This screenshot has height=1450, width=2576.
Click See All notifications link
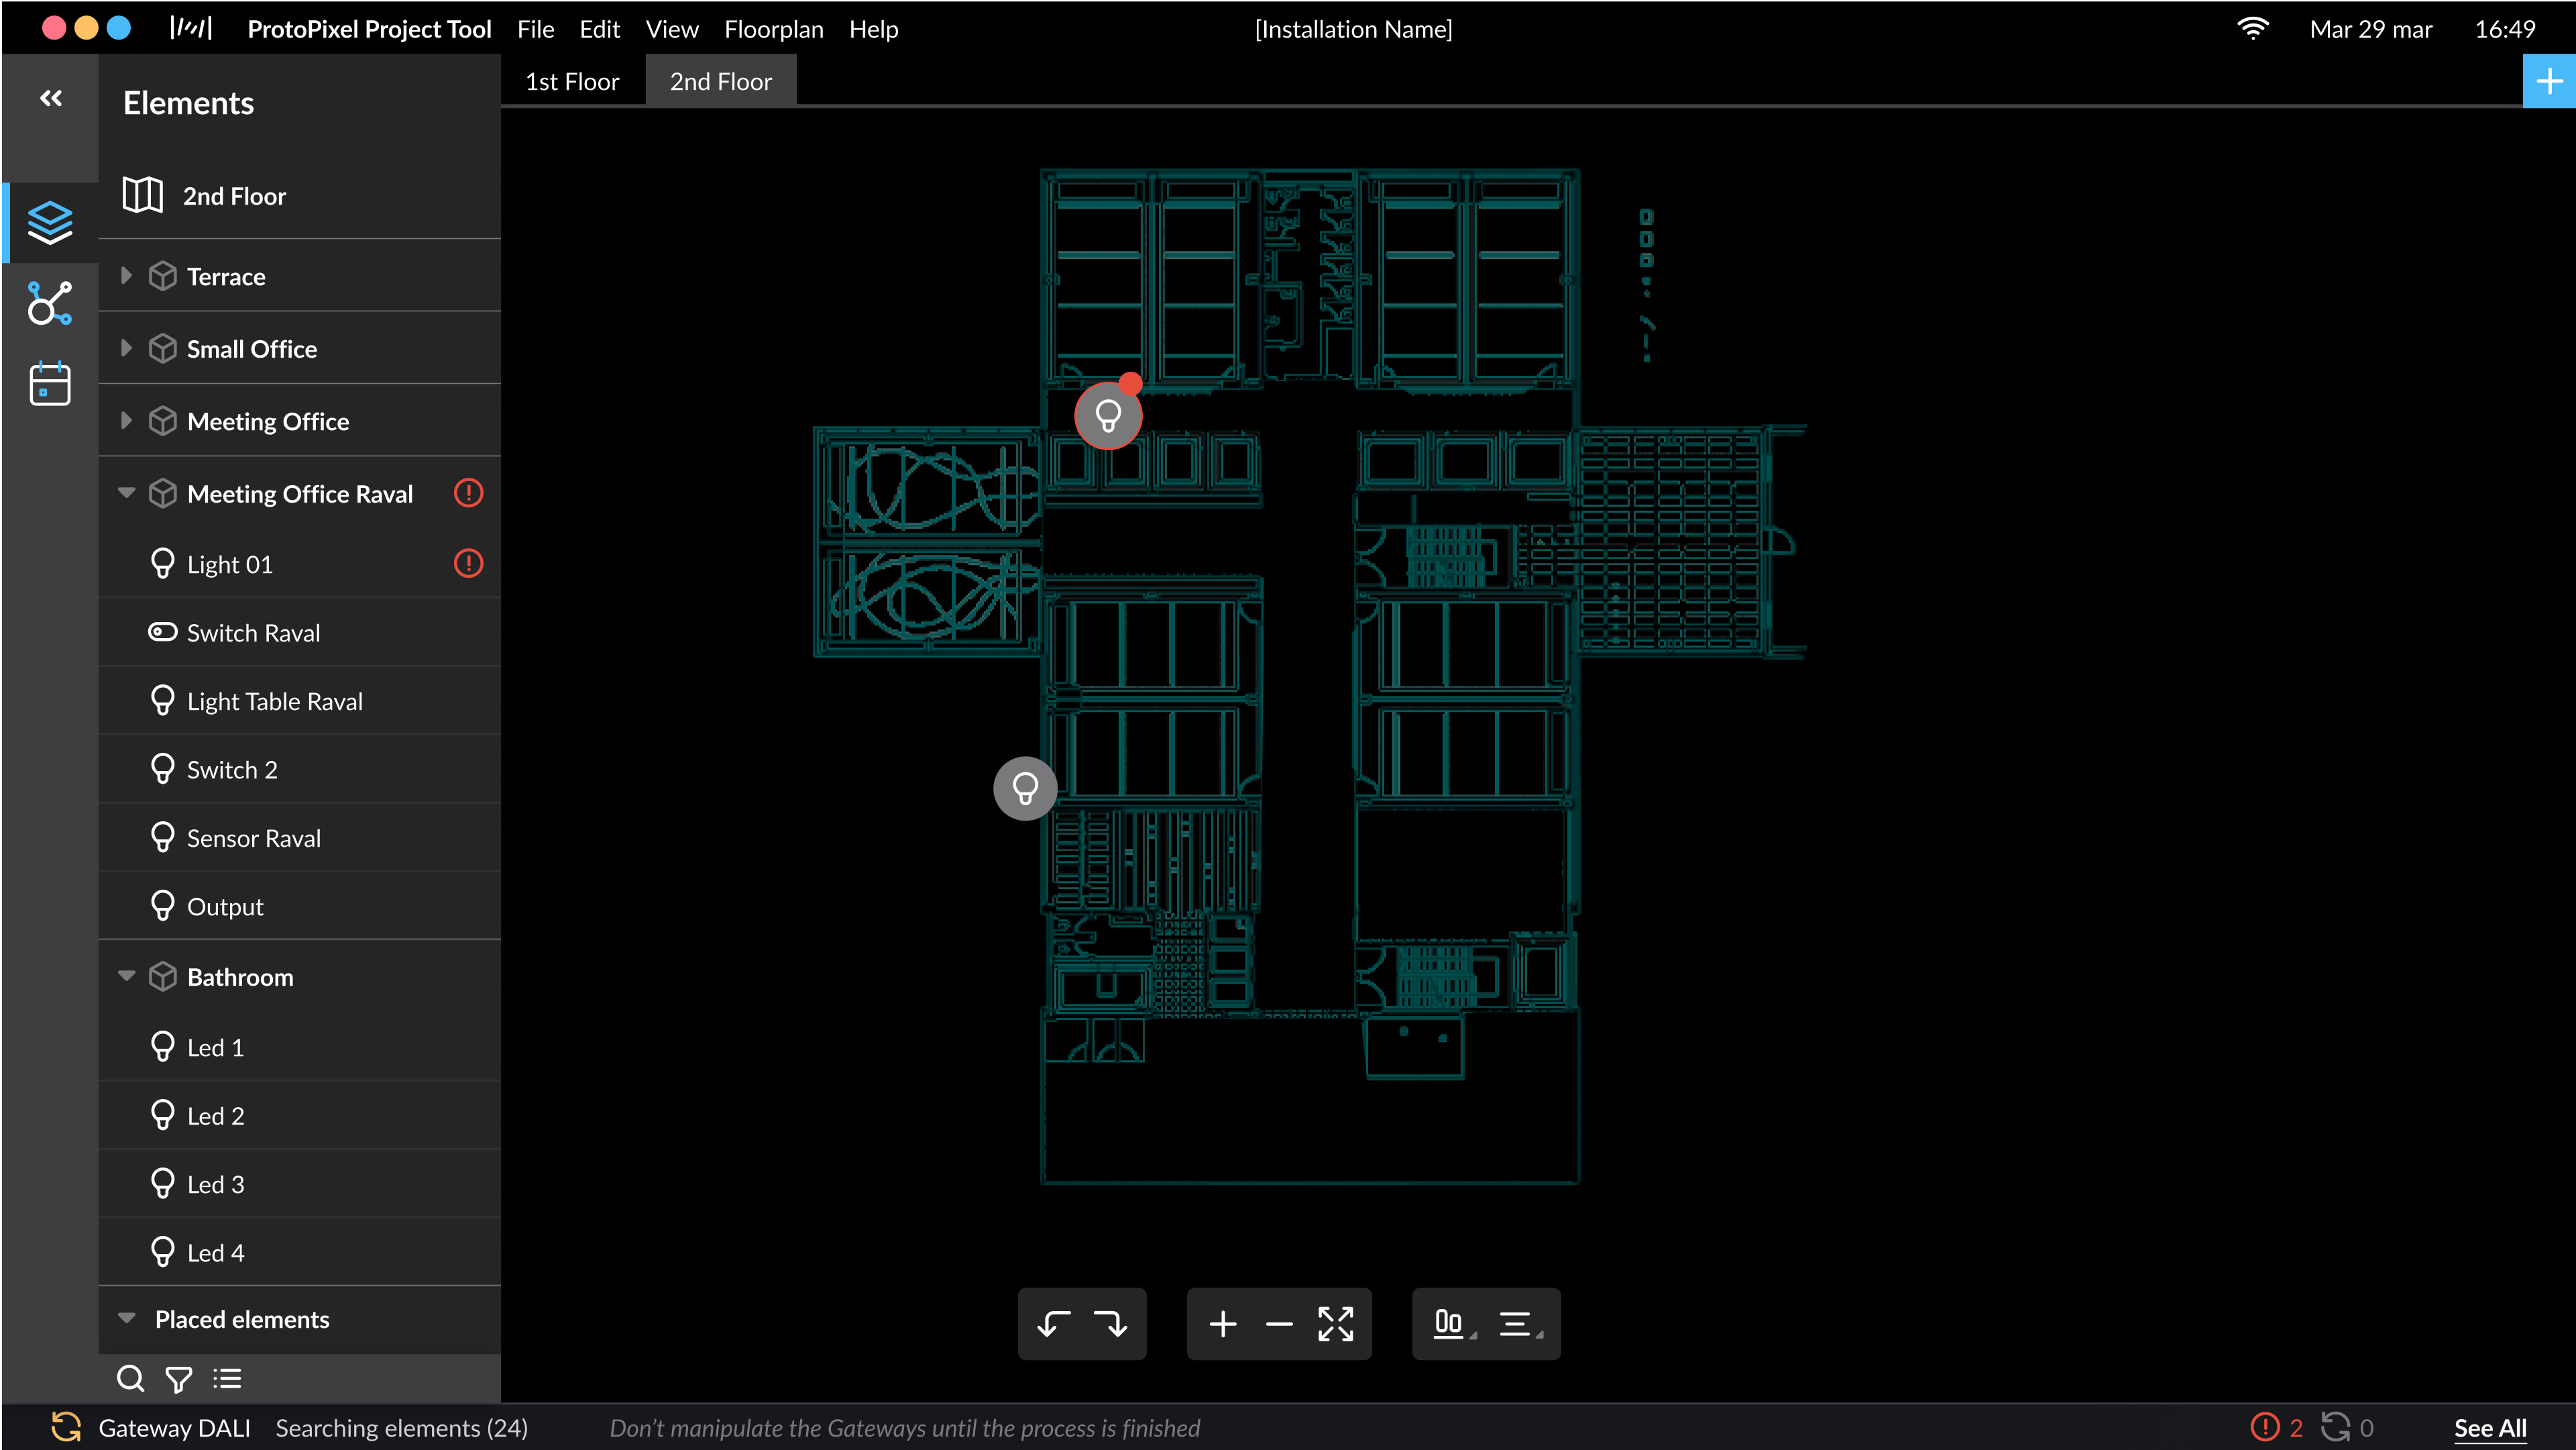(x=2489, y=1428)
